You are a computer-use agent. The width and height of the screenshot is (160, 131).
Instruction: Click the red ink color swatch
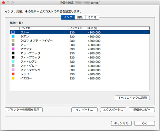[13, 74]
